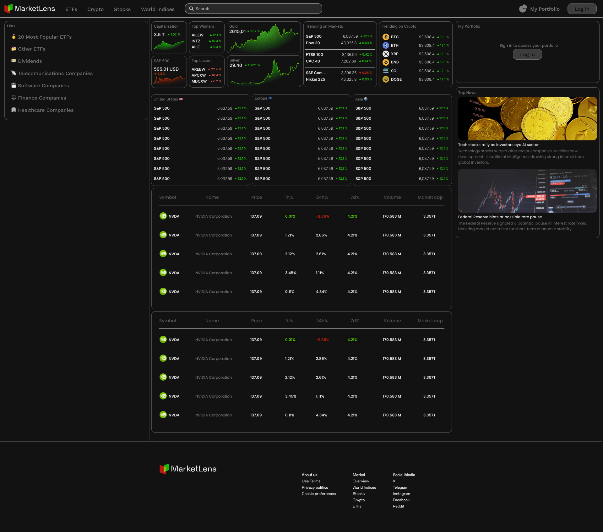
Task: Click the NVIDIA logo icon in the first table row
Action: pos(163,216)
